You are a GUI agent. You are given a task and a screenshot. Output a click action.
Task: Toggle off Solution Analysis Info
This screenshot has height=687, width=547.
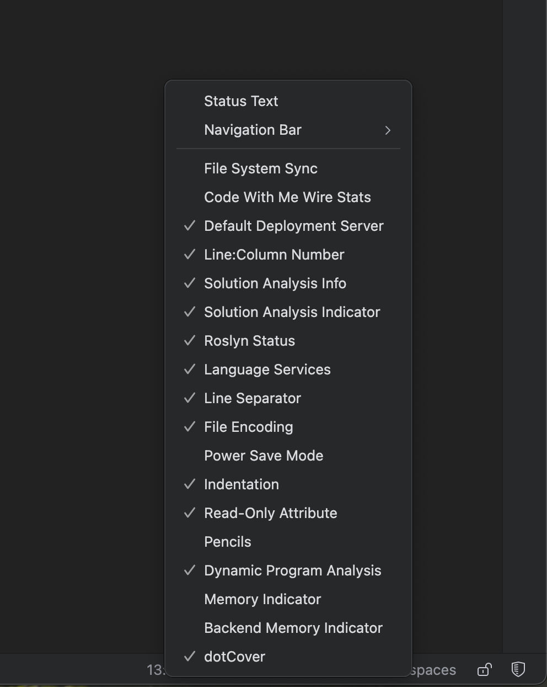275,284
